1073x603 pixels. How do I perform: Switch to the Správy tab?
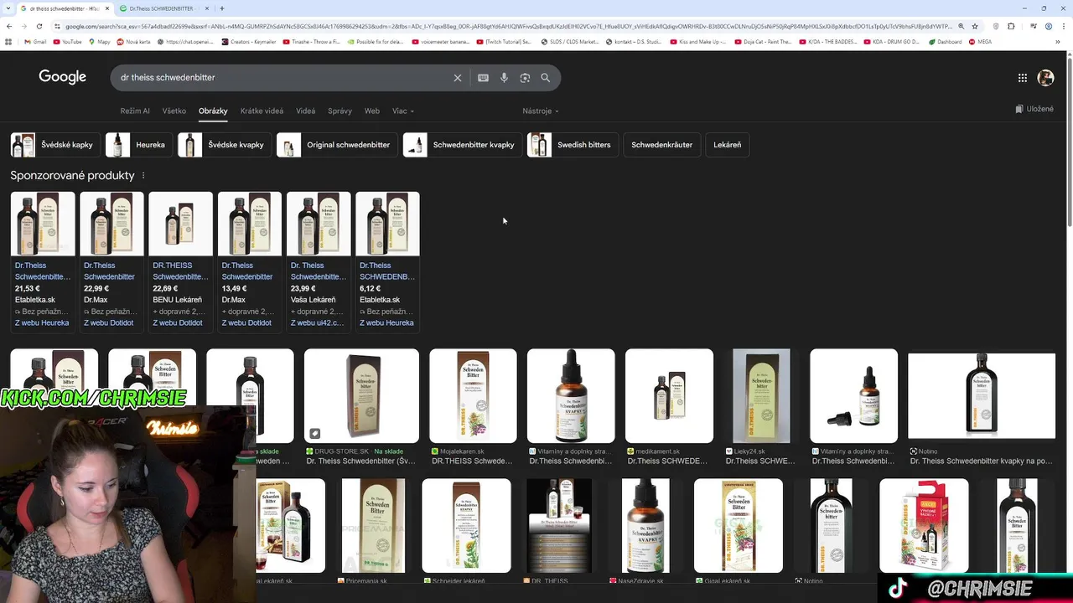coord(340,111)
